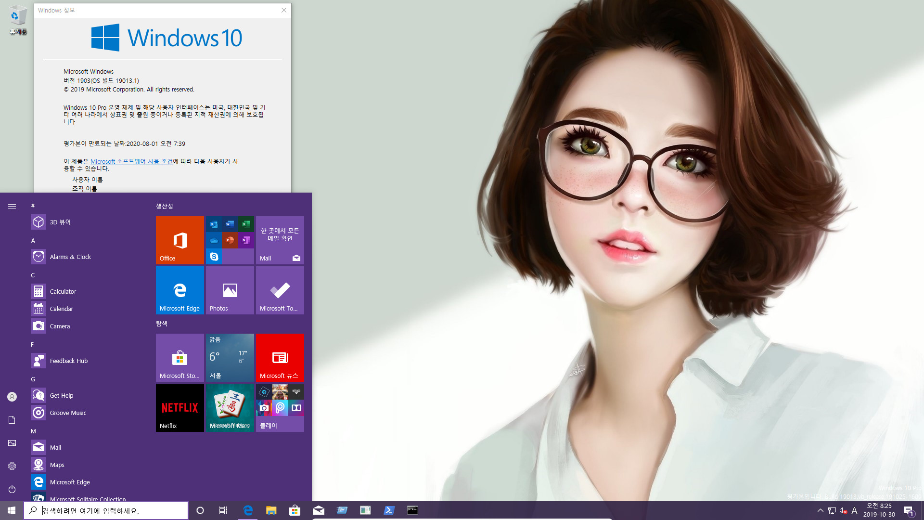Viewport: 924px width, 520px height.
Task: Launch the Netflix tile
Action: point(180,407)
